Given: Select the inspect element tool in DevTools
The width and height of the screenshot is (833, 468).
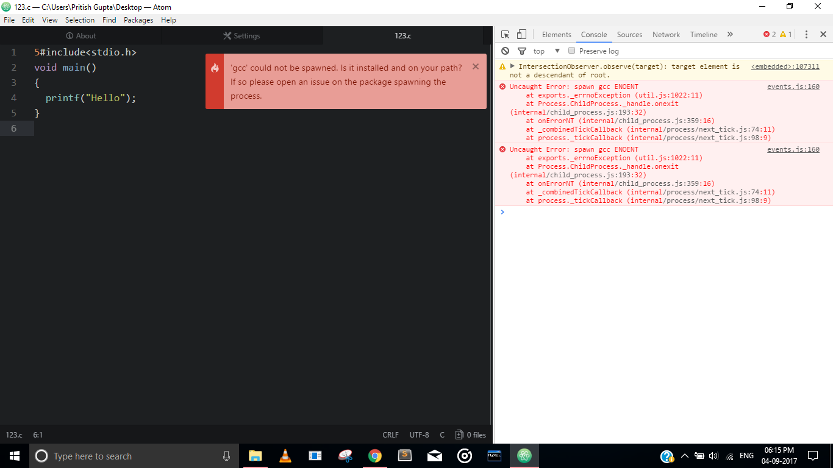Looking at the screenshot, I should (x=506, y=35).
